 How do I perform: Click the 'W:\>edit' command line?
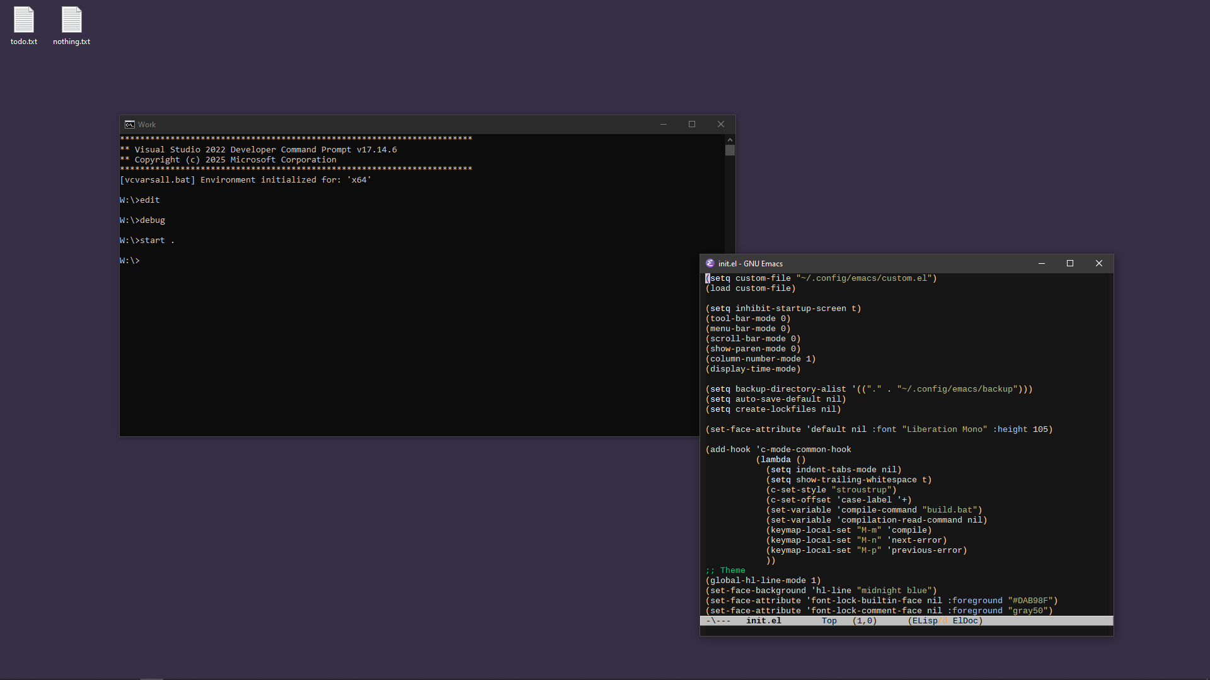pos(140,200)
